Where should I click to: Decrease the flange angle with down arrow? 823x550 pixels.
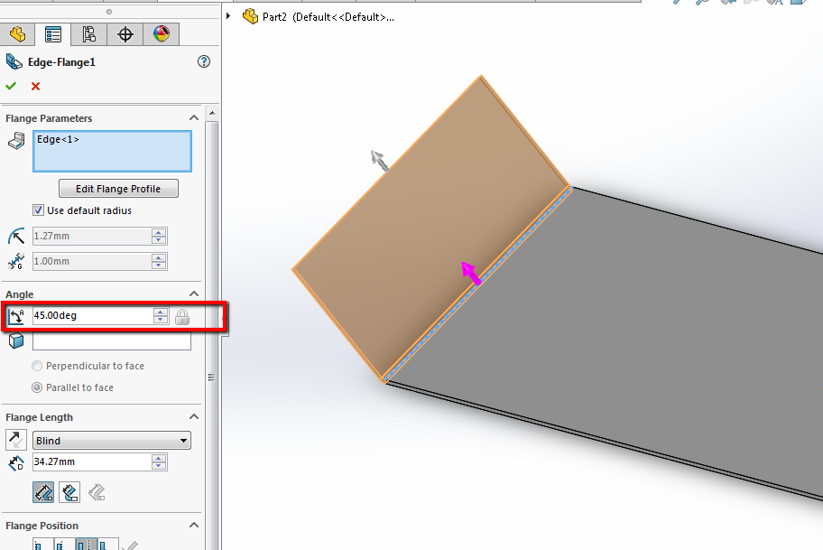(161, 320)
